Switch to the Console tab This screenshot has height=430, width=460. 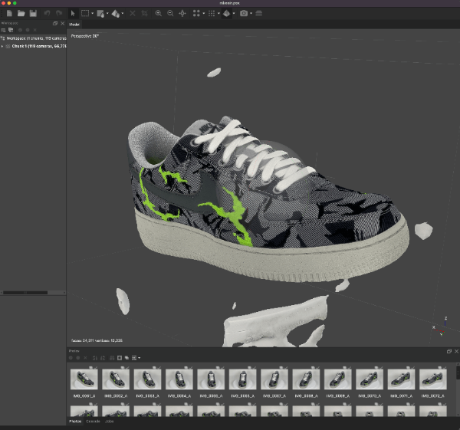92,422
